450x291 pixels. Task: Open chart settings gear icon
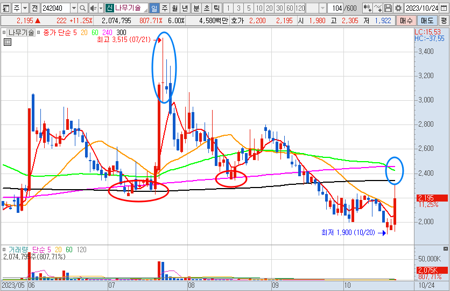coord(398,8)
